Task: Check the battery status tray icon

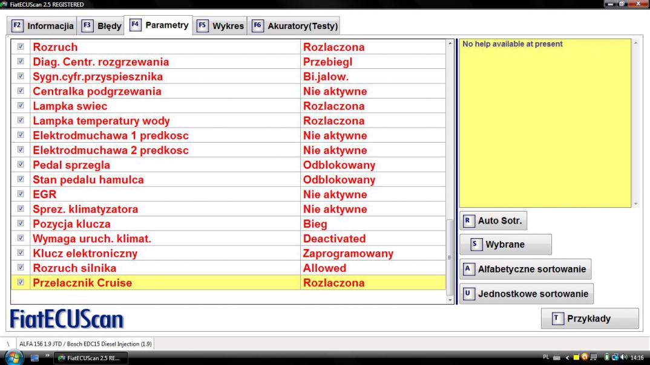Action: (607, 357)
